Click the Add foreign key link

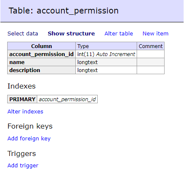click(x=29, y=139)
